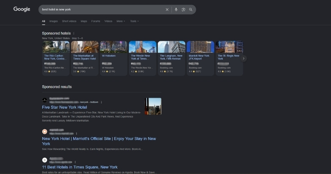
Task: Click The Manhattan at Times Square photo
Action: (85, 47)
